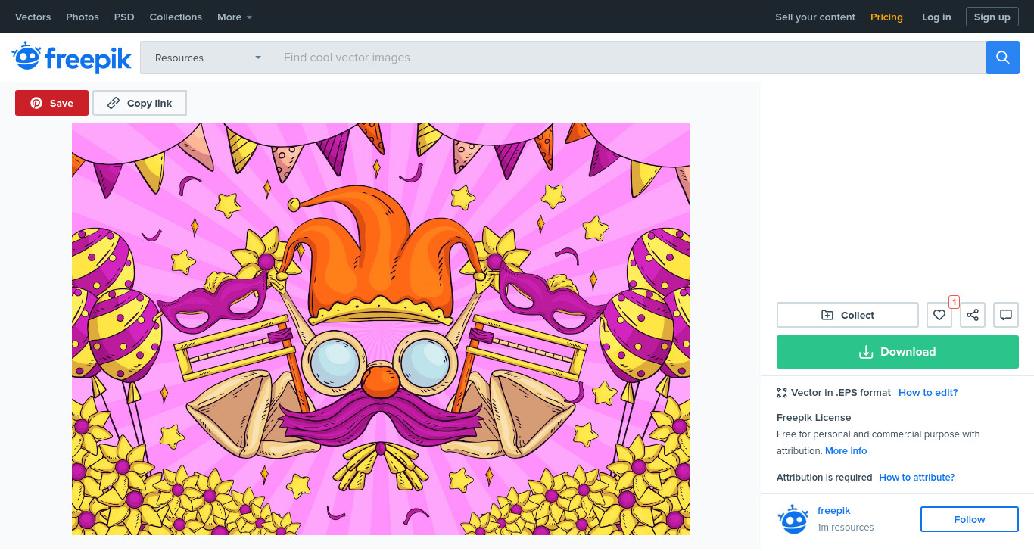Go to the Photos section
Image resolution: width=1034 pixels, height=551 pixels.
[83, 17]
